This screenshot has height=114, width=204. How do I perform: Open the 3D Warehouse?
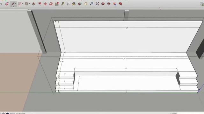pos(103,4)
